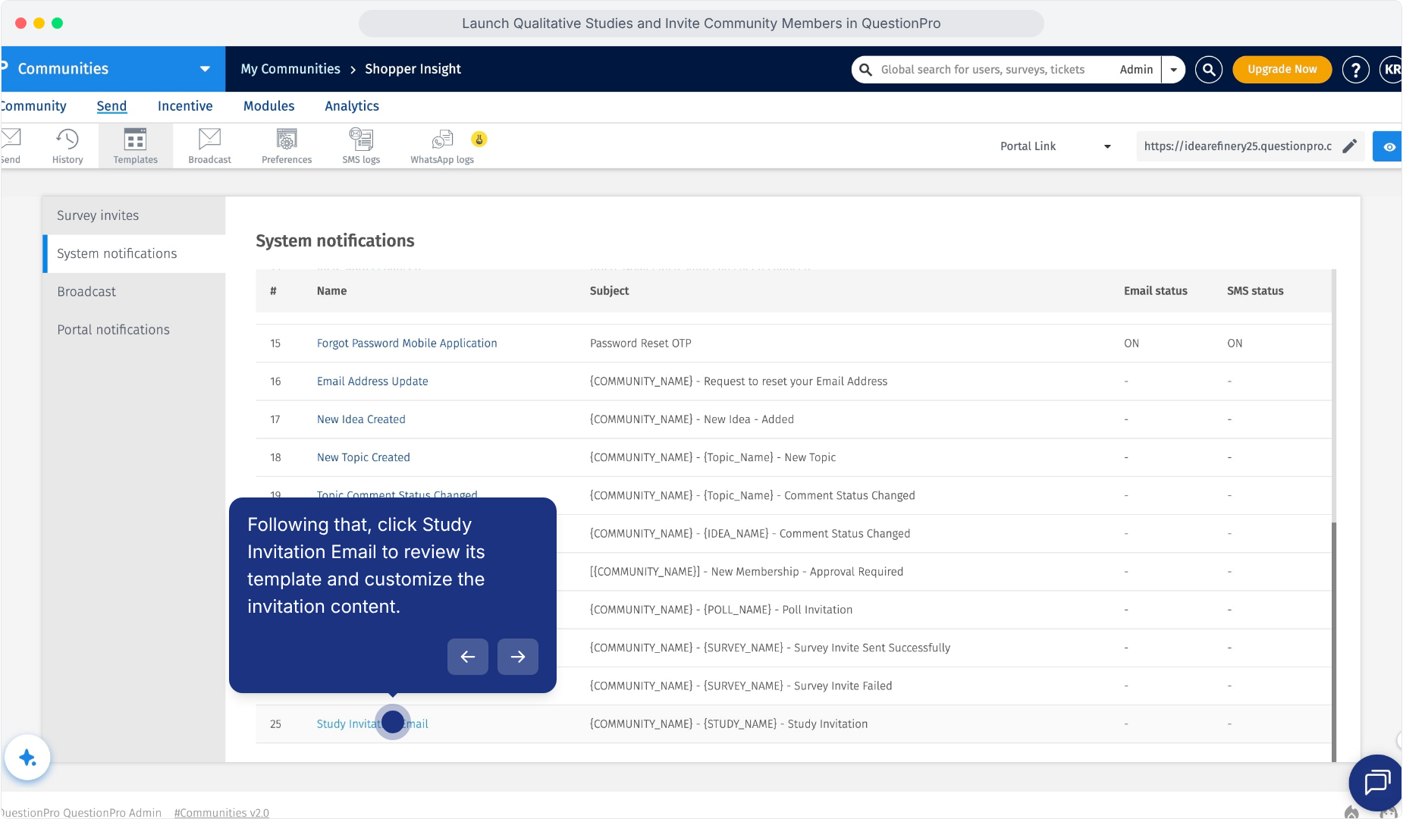Image resolution: width=1403 pixels, height=819 pixels.
Task: Open Study Invitation Email template
Action: click(x=372, y=723)
